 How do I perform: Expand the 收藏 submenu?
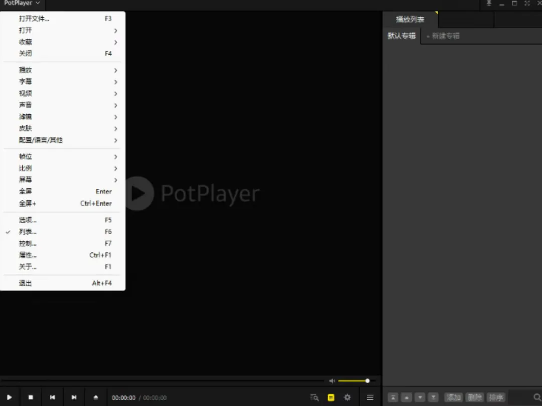pos(63,42)
